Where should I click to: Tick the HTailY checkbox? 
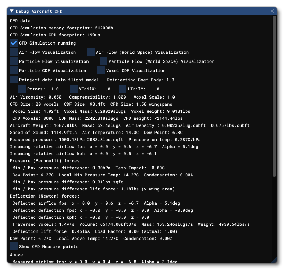pyautogui.click(x=123, y=89)
